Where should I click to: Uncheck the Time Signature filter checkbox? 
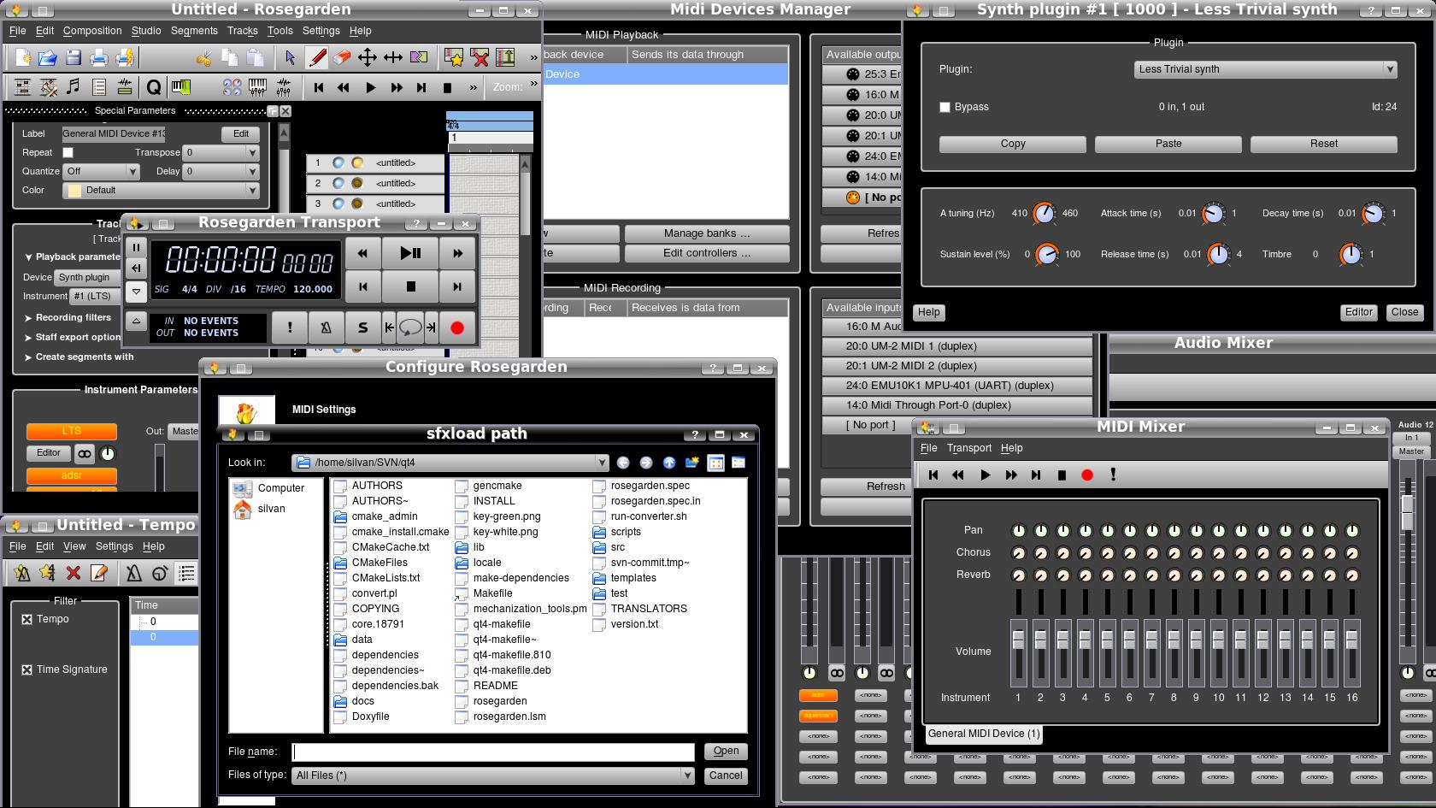[26, 669]
